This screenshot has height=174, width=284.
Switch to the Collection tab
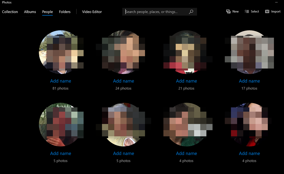click(x=10, y=12)
